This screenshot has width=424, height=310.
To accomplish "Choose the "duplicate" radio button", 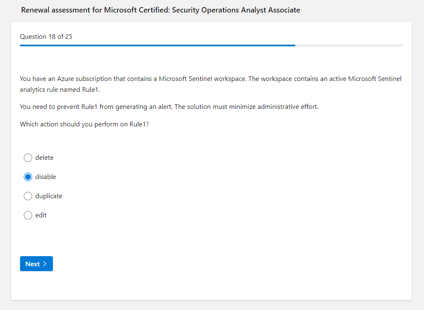I will pos(28,196).
